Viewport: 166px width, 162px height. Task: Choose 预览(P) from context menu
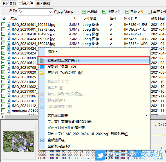(x=94, y=51)
